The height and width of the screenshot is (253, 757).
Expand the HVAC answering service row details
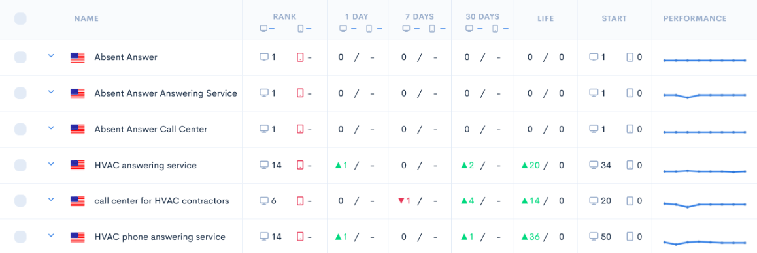[51, 164]
